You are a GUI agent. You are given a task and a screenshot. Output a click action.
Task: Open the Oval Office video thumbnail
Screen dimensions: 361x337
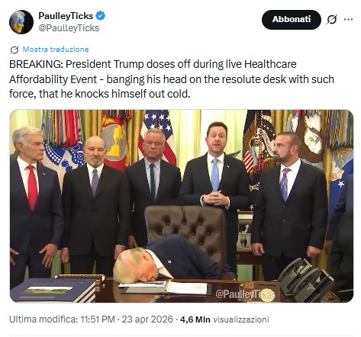coord(182,206)
